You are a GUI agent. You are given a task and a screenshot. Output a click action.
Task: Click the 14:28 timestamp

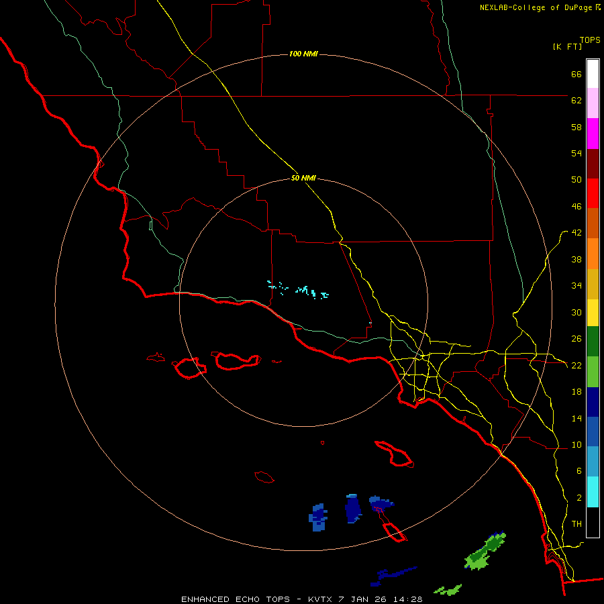point(408,599)
